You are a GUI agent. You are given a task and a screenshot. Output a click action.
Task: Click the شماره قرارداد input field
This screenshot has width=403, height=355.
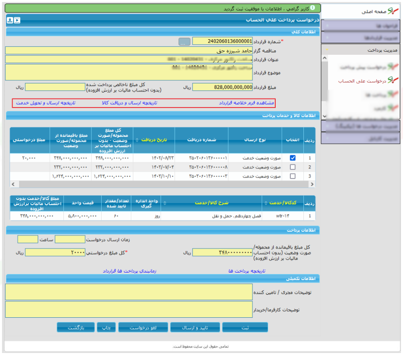[222, 41]
